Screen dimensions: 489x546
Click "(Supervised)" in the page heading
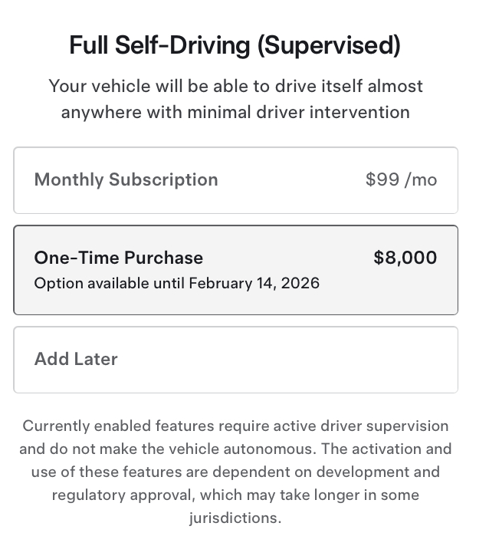point(329,46)
